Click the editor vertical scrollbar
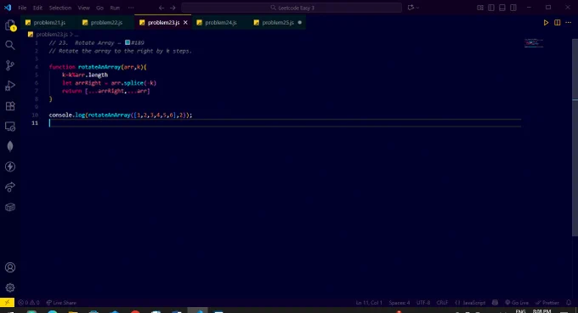 (x=575, y=138)
